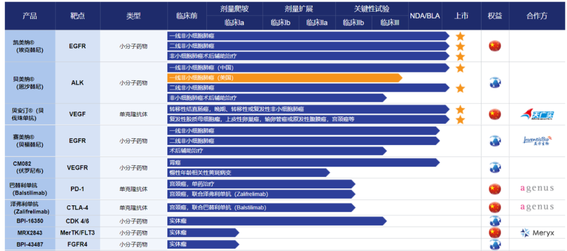Click the 类型 column header
Screen dimensions: 567x251
tap(133, 16)
